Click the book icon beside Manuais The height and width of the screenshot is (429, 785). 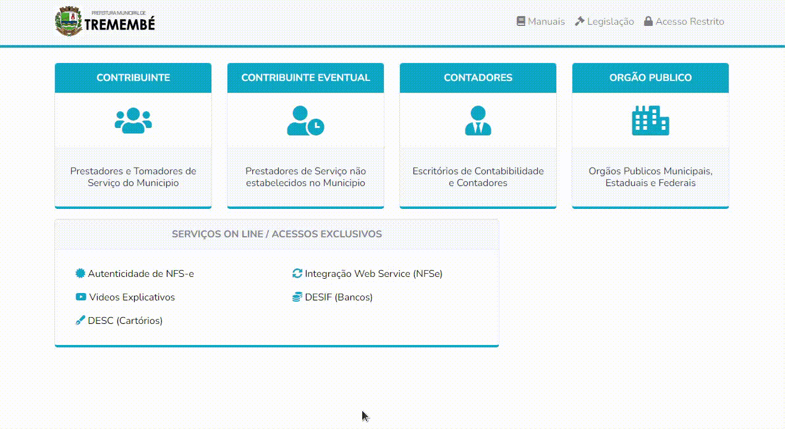[521, 21]
